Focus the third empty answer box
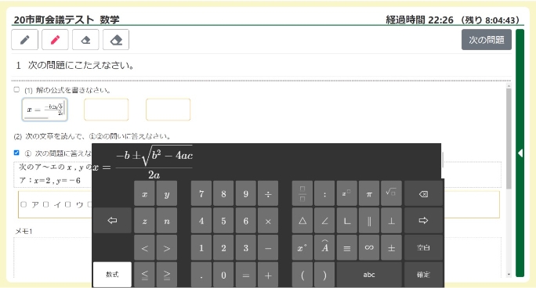The height and width of the screenshot is (288, 536). (x=168, y=110)
